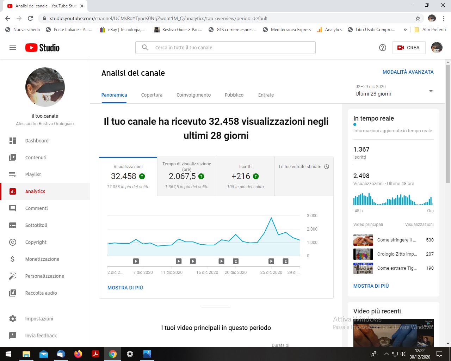Open the 'Ultimi 28 giorni' date range dropdown
The width and height of the screenshot is (451, 361).
(394, 91)
